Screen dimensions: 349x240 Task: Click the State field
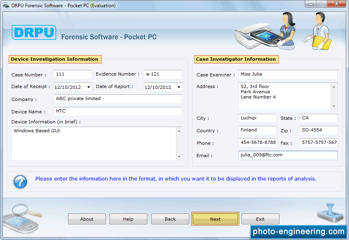tap(318, 118)
